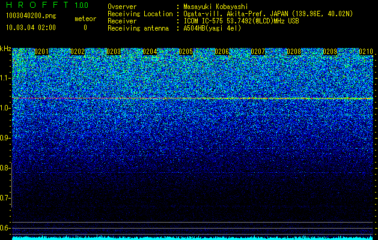Click the Receiver label
This screenshot has width=378, height=240.
pyautogui.click(x=122, y=21)
